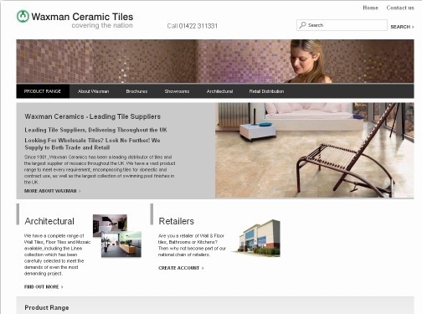Open the Home link in the header

(x=370, y=8)
